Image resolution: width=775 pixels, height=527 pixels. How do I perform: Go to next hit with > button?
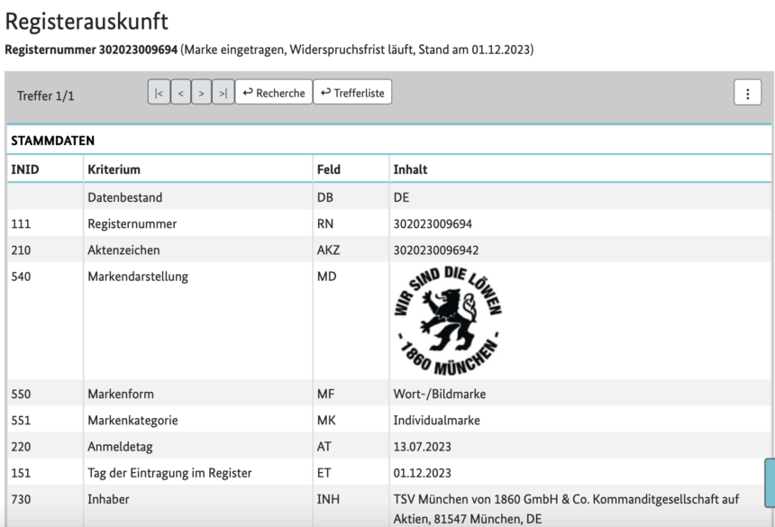tap(201, 93)
